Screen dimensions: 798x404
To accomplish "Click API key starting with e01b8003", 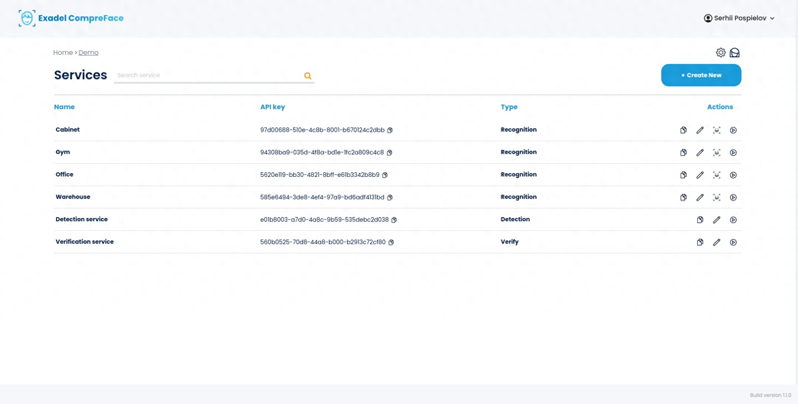I will tap(325, 220).
